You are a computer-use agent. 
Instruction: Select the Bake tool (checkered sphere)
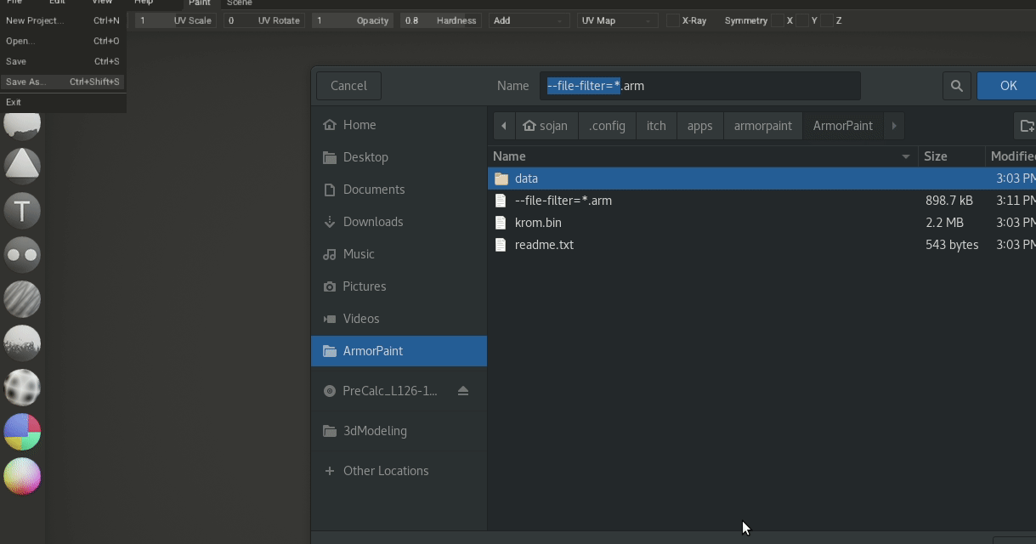22,387
